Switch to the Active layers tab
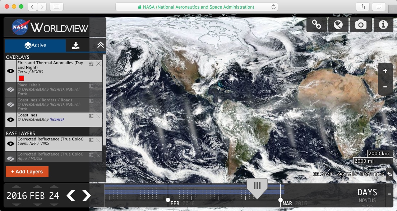 click(x=35, y=45)
